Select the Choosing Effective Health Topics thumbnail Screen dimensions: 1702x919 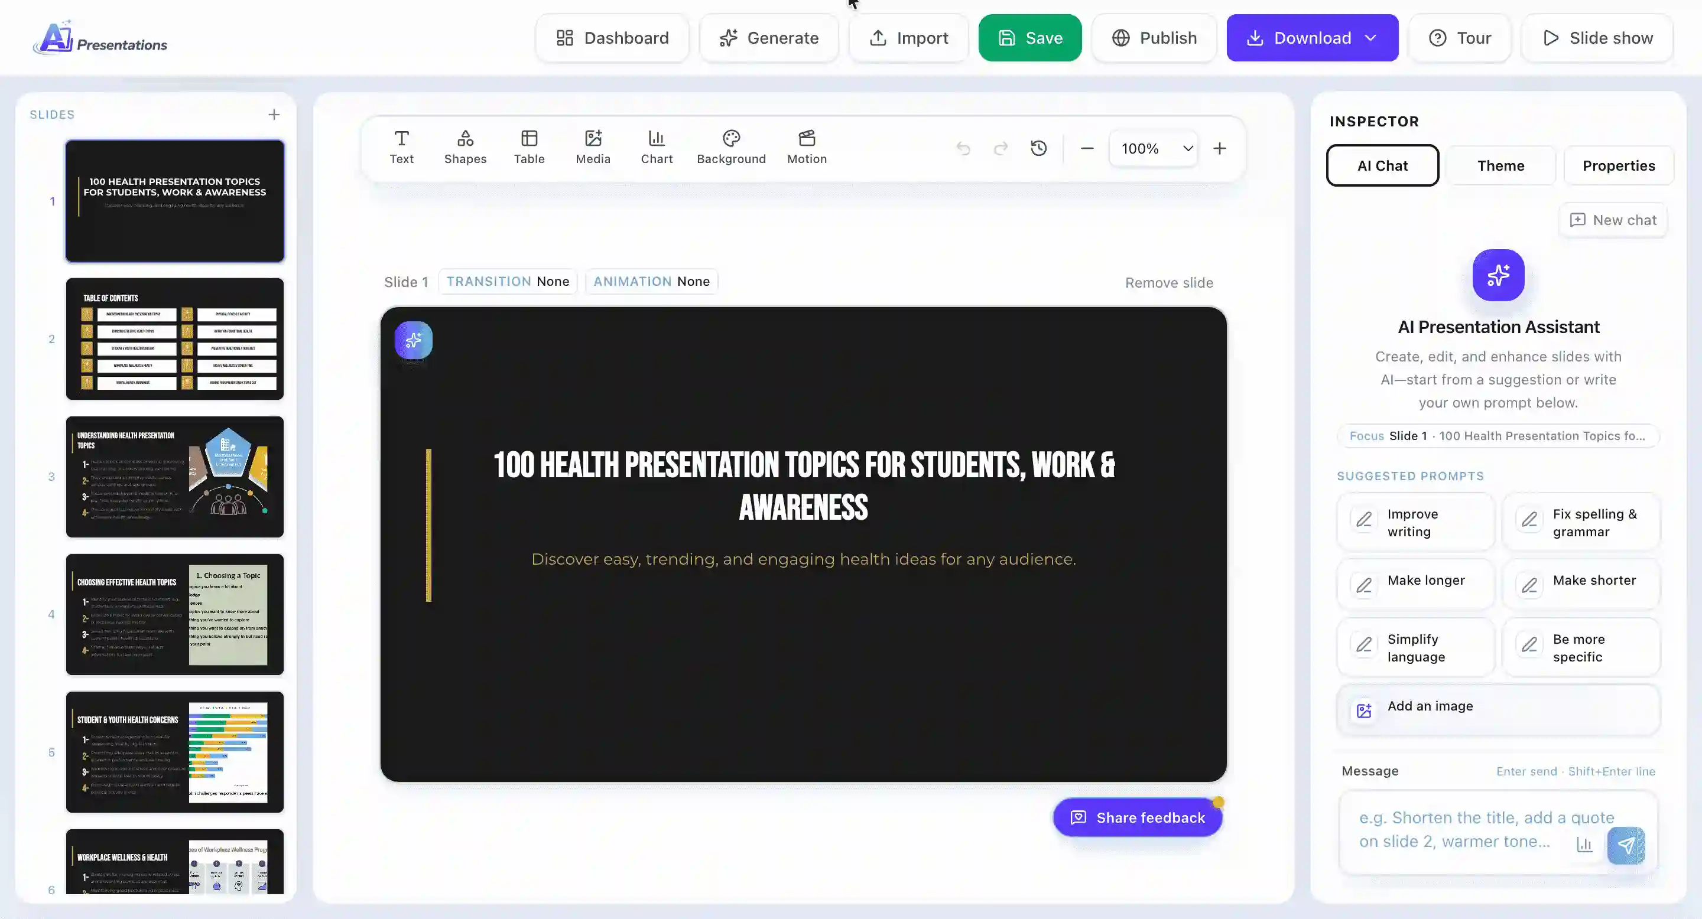pos(174,615)
